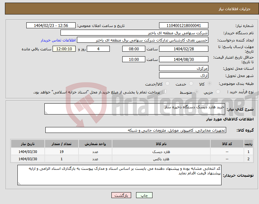Click the remaining days field showing 4
The image size is (259, 204).
pyautogui.click(x=98, y=49)
